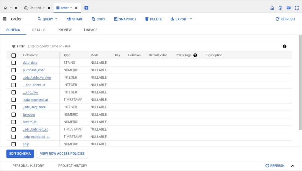Click the EDIT SCHEMA button
This screenshot has width=302, height=171.
coord(20,154)
